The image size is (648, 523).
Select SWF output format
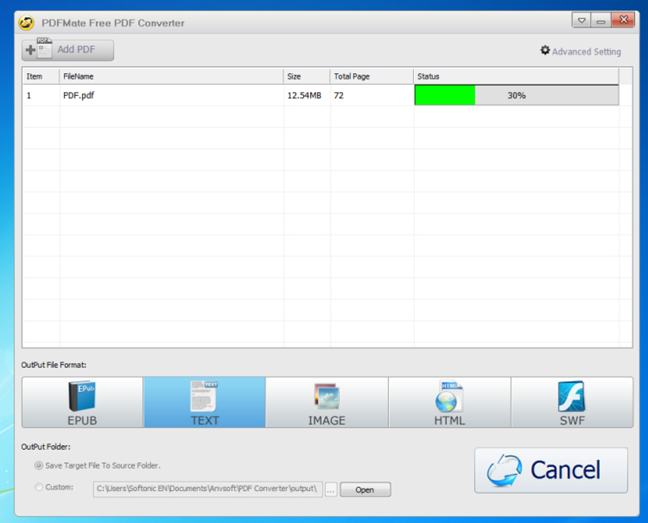(x=572, y=402)
